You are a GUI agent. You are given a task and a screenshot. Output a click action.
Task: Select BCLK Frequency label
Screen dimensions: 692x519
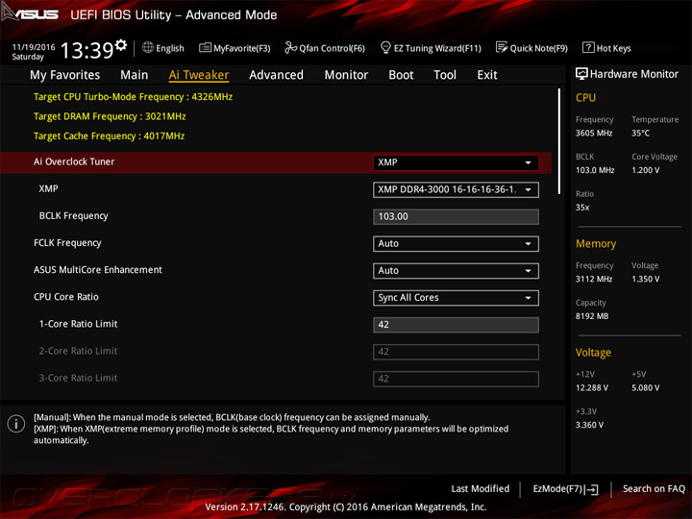coord(73,216)
